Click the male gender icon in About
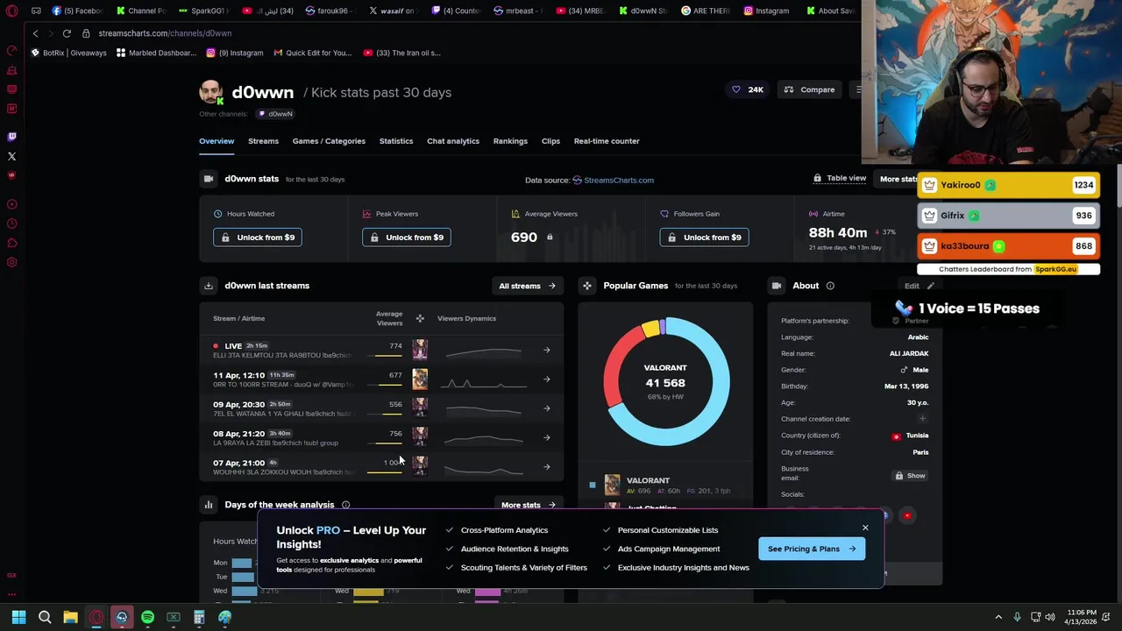The image size is (1122, 631). pos(904,370)
